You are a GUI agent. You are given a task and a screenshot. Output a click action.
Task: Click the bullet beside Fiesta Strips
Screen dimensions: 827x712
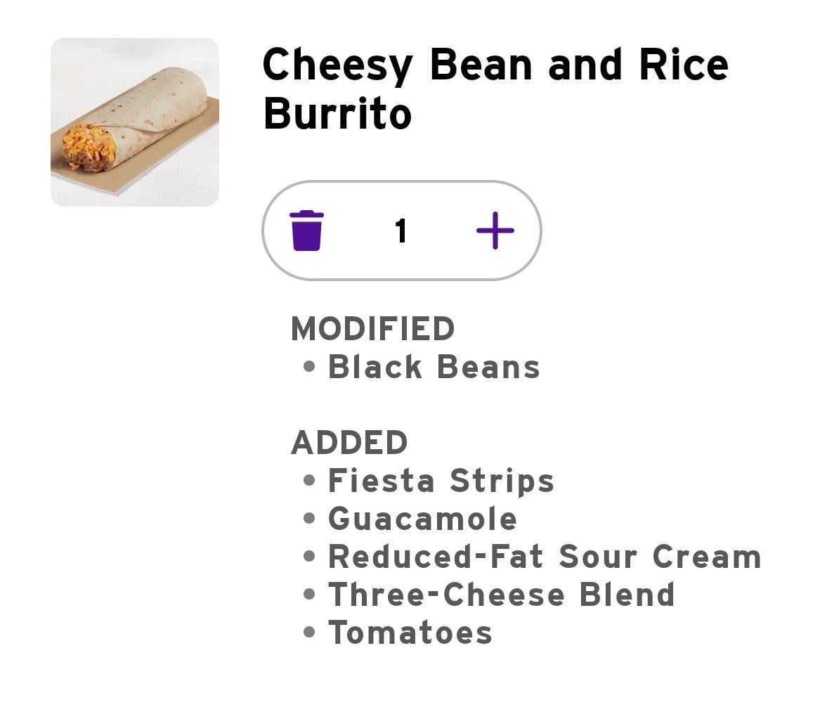(309, 481)
